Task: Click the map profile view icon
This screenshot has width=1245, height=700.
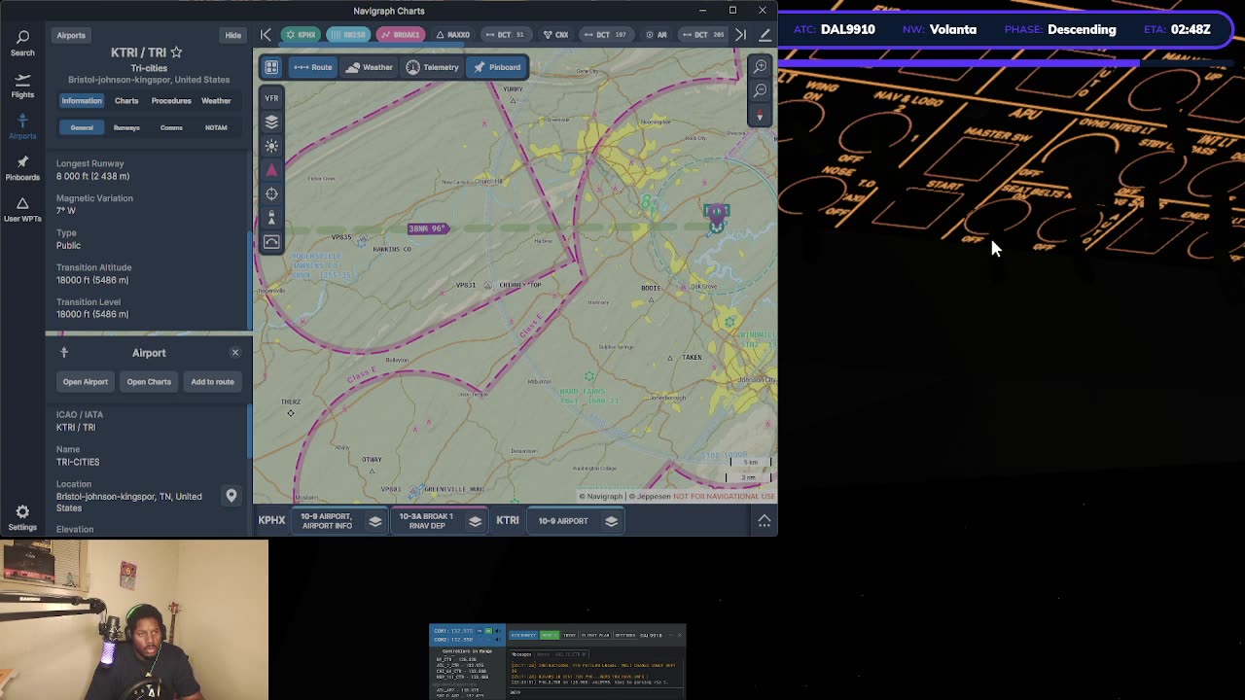Action: (x=271, y=241)
